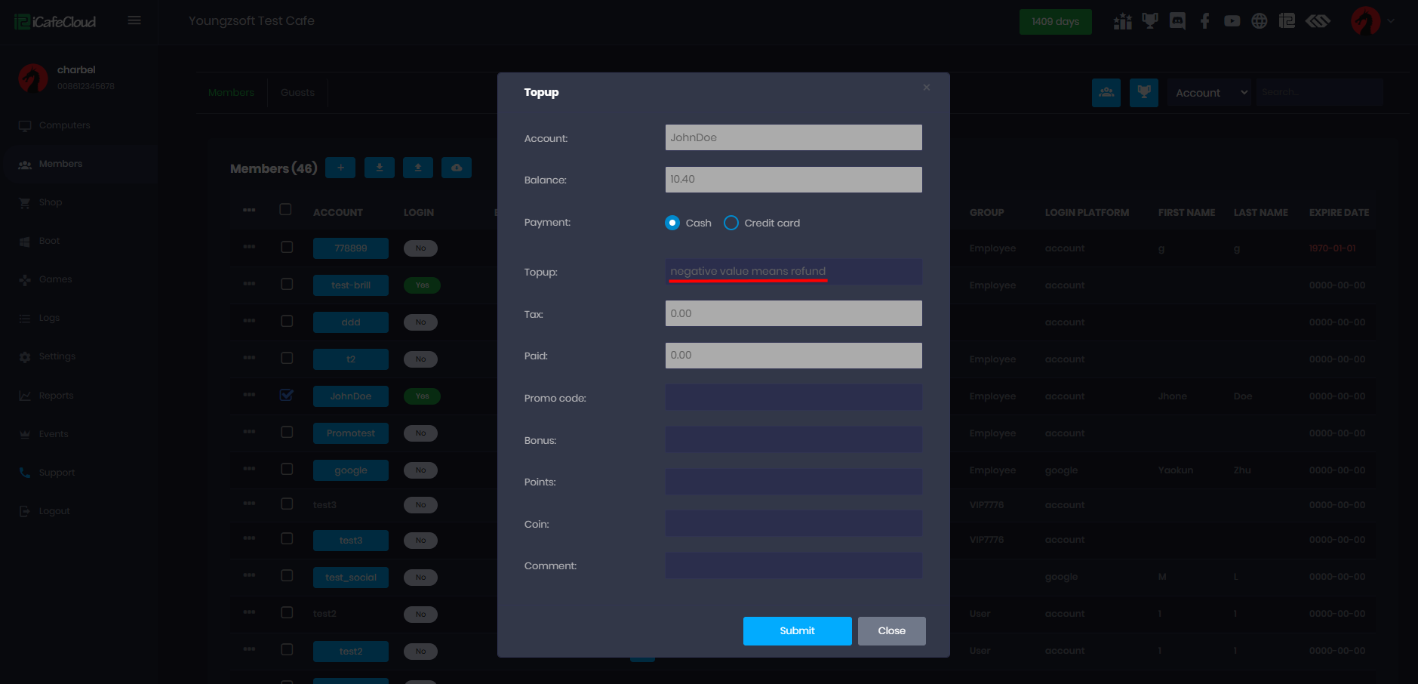Click the Promo code input field
The height and width of the screenshot is (684, 1418).
point(793,398)
